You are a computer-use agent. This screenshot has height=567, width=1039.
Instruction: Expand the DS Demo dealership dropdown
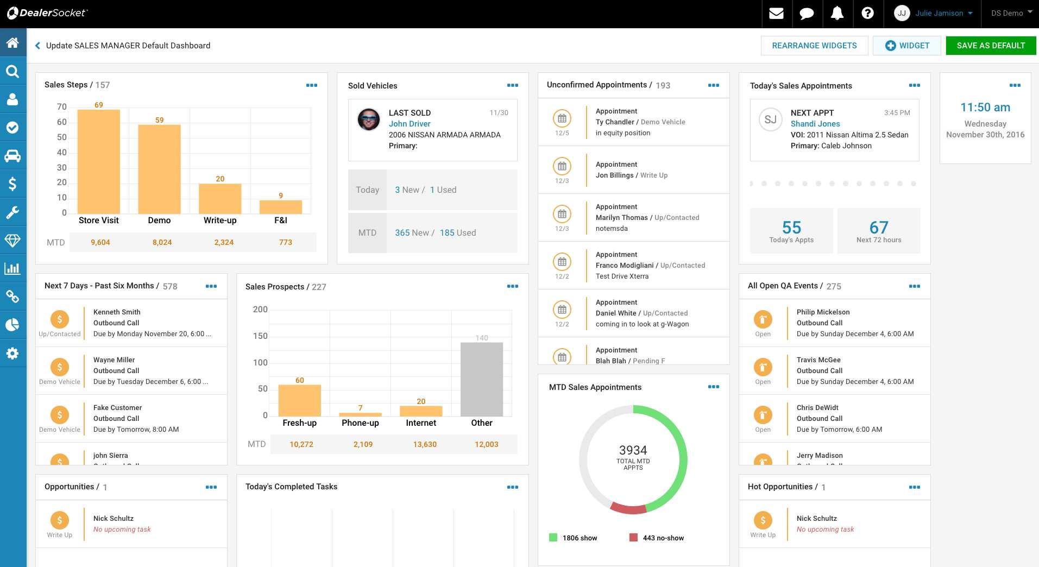click(1011, 13)
